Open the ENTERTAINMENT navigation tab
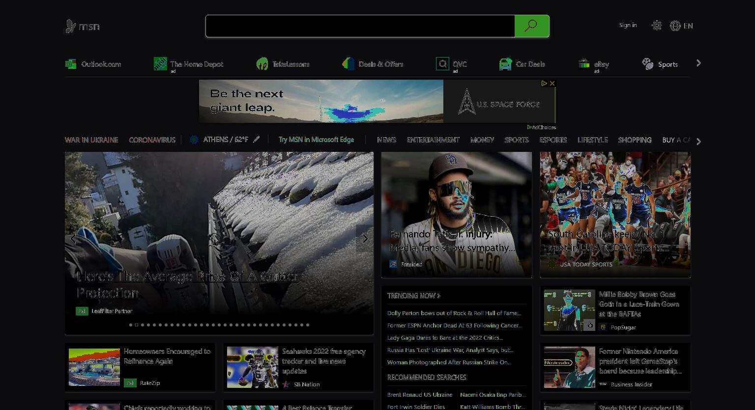 pos(433,140)
